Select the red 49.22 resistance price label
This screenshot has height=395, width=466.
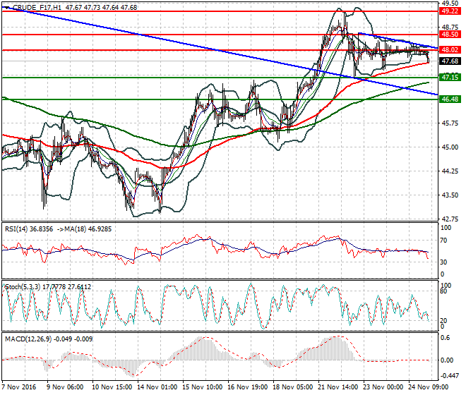coord(450,11)
